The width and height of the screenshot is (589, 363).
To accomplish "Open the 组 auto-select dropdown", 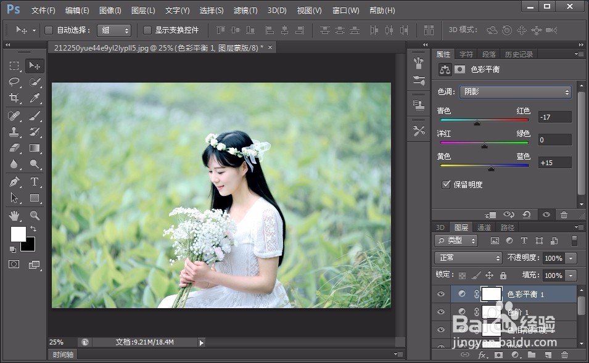I will click(x=114, y=30).
